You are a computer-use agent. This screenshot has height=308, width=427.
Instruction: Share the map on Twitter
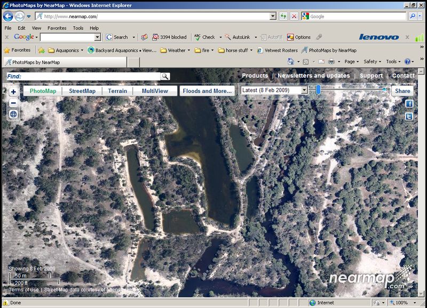[409, 117]
